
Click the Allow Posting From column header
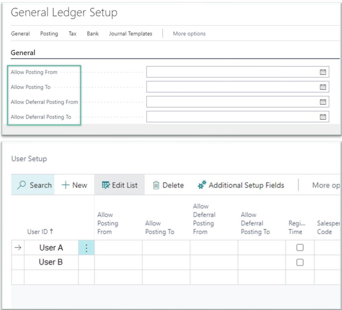(x=108, y=223)
